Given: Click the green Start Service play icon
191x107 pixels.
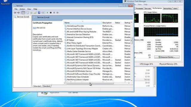Looking at the screenshot, I should pos(47,12).
